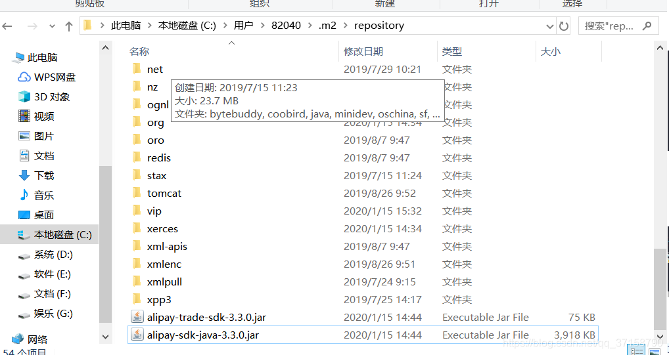This screenshot has height=355, width=669.
Task: Click the sidebar scroll down arrow
Action: click(x=105, y=337)
